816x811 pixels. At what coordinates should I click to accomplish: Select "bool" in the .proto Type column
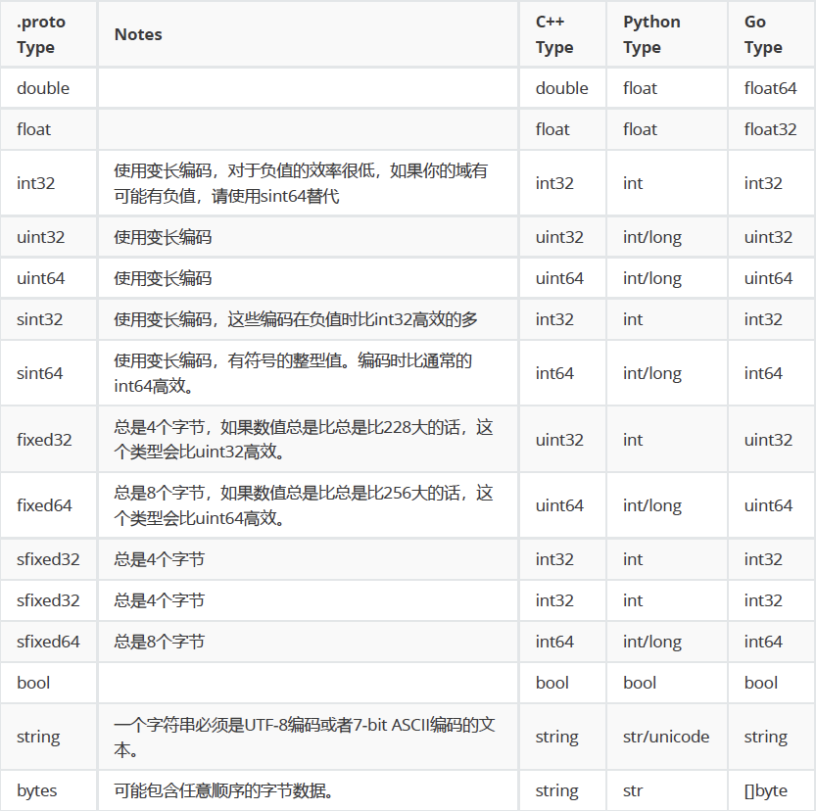pyautogui.click(x=33, y=683)
